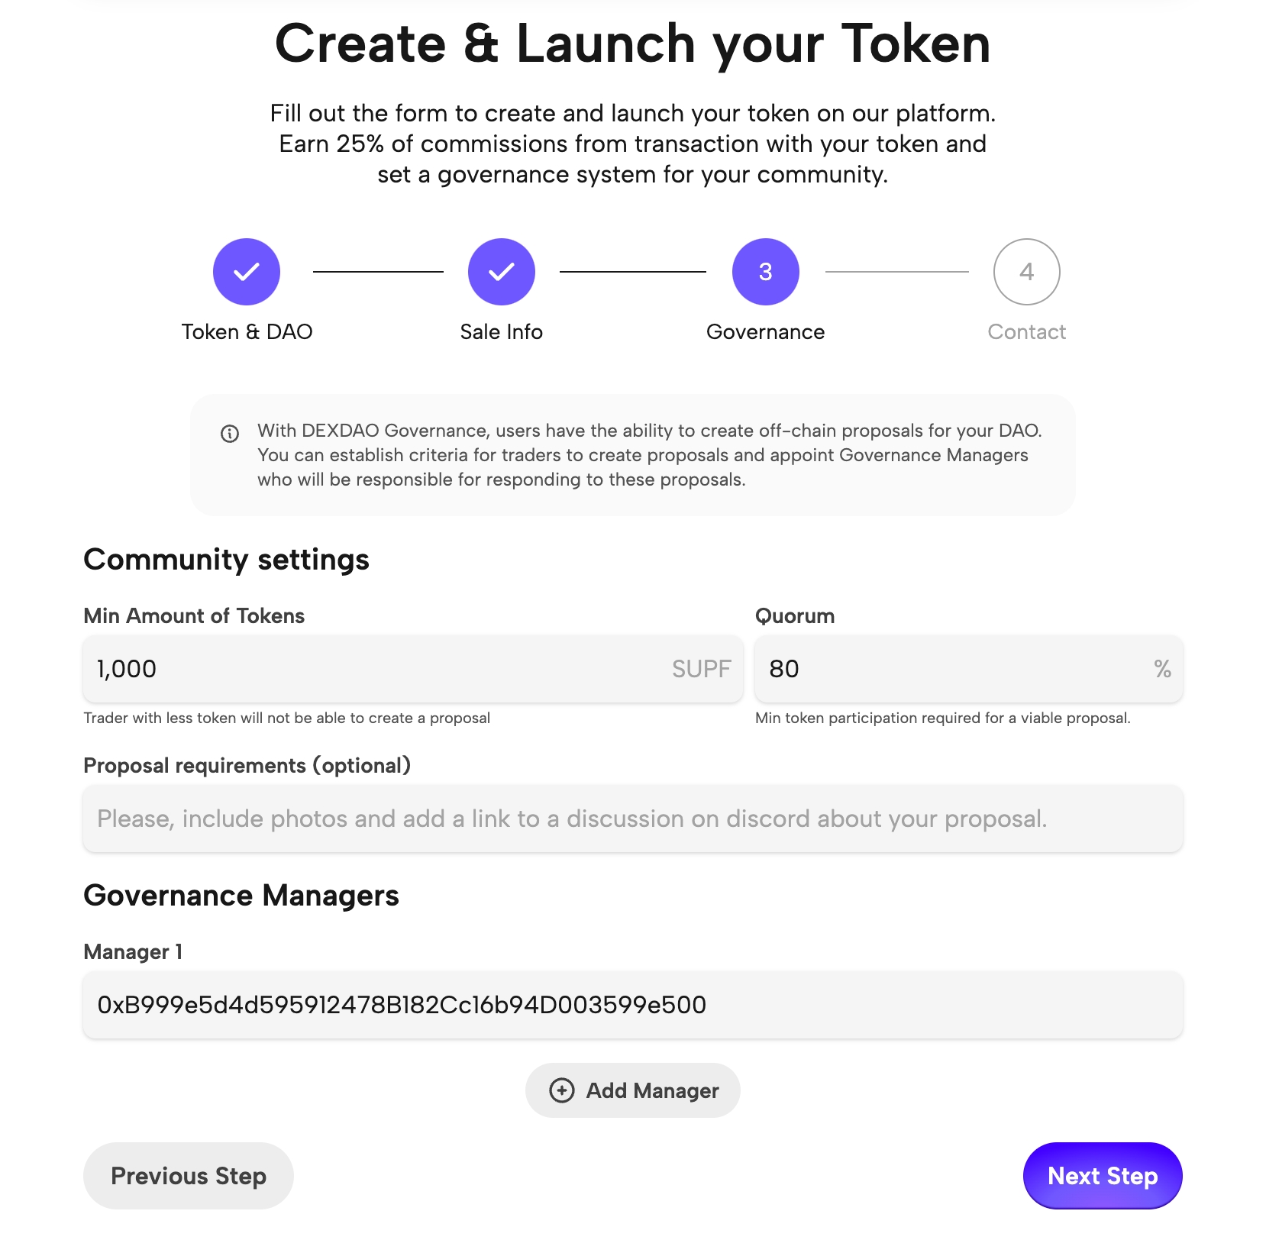Click the SUPF token suffix label
Image resolution: width=1266 pixels, height=1240 pixels.
click(x=701, y=669)
